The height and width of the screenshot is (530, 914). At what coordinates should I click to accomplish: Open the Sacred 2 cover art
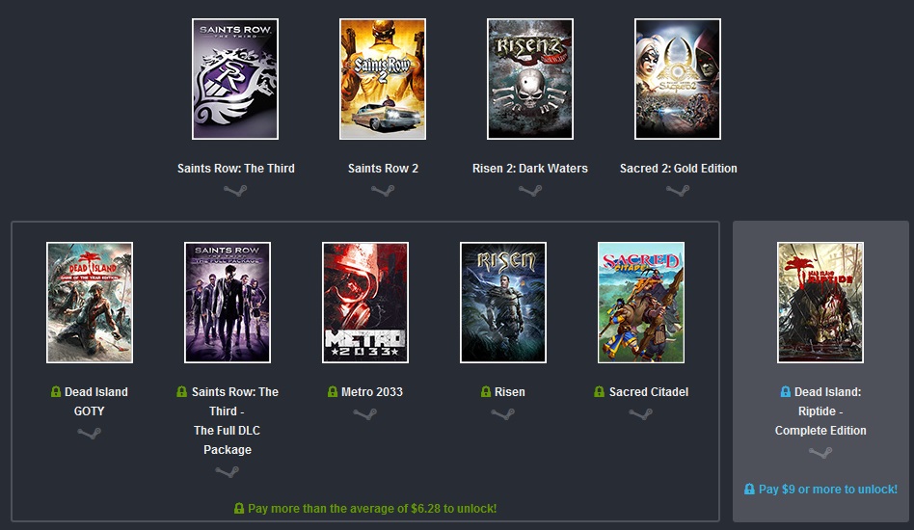point(678,79)
